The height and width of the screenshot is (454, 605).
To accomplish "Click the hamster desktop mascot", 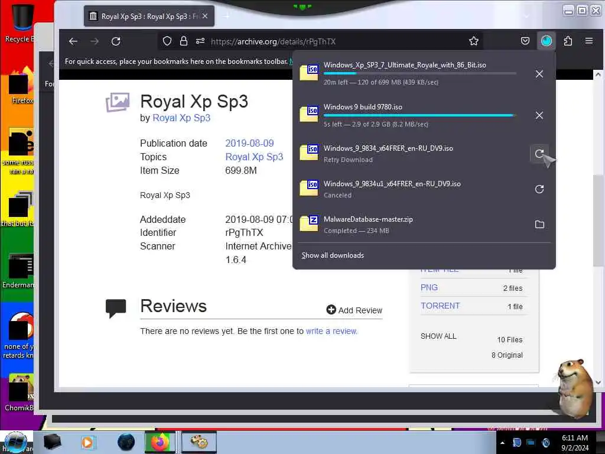I will pos(574,388).
